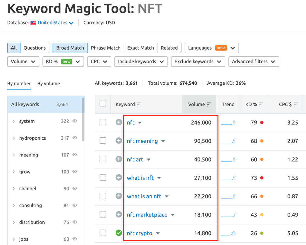This screenshot has height=245, width=306.
Task: Check the 'what is an nft' row checkbox
Action: [103, 196]
